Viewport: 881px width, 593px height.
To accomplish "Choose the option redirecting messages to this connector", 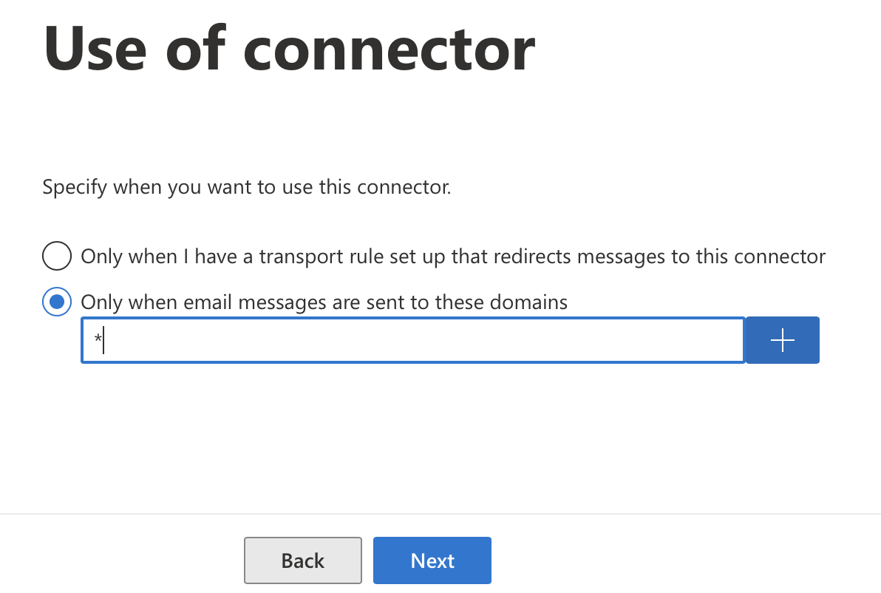I will point(57,256).
